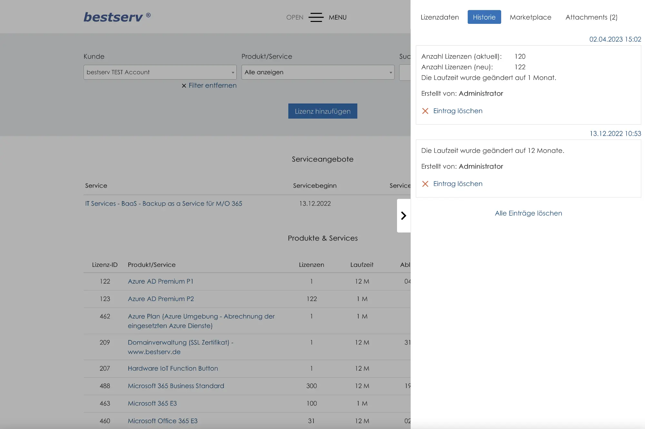Viewport: 645px width, 429px height.
Task: Click the Lizenz-ID column header
Action: point(105,265)
